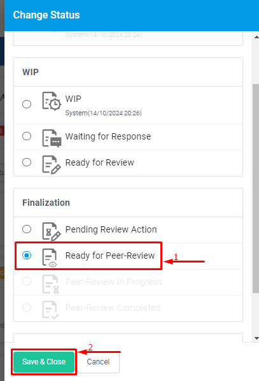Image resolution: width=259 pixels, height=381 pixels.
Task: Click the Ready for Review pencil icon
Action: coord(52,165)
